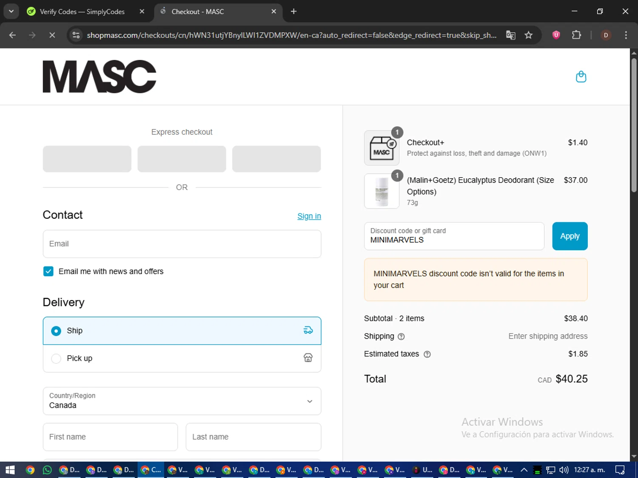Open the Extensions puzzle icon

coord(576,35)
